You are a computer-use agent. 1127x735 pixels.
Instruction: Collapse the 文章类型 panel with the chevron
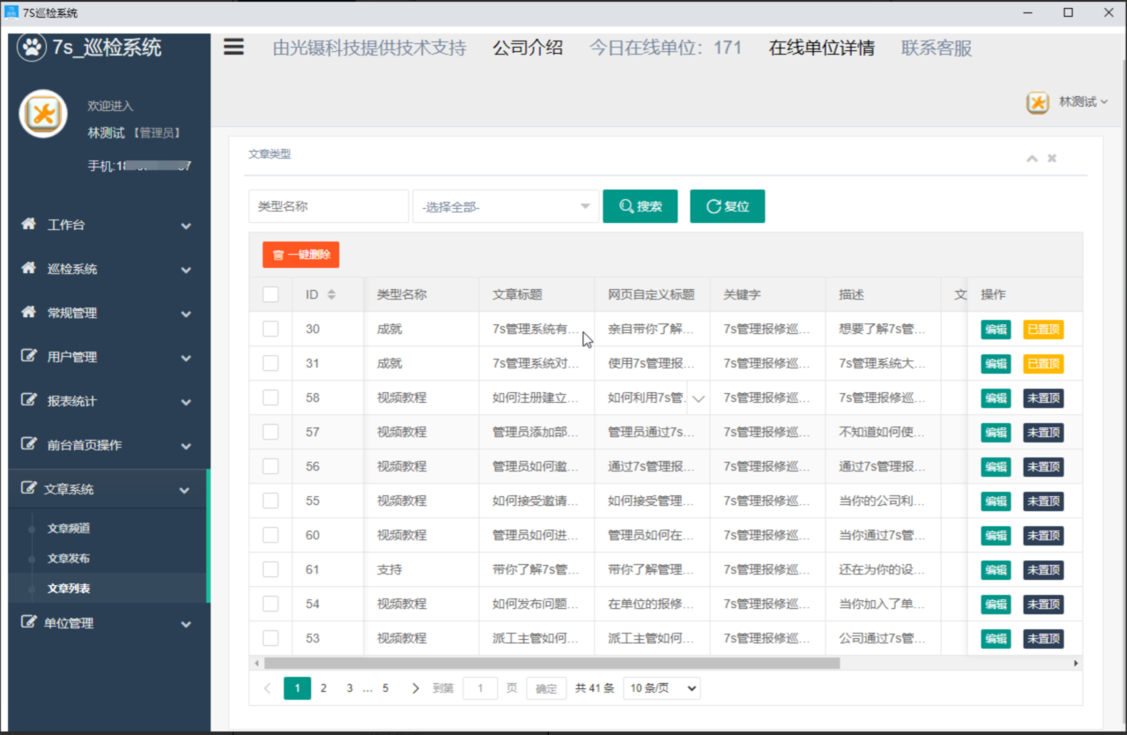point(1031,158)
